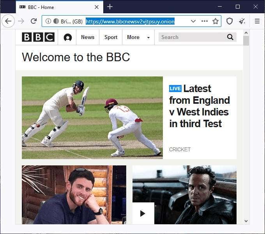Click the BBC logo
The image size is (265, 234).
click(x=38, y=37)
